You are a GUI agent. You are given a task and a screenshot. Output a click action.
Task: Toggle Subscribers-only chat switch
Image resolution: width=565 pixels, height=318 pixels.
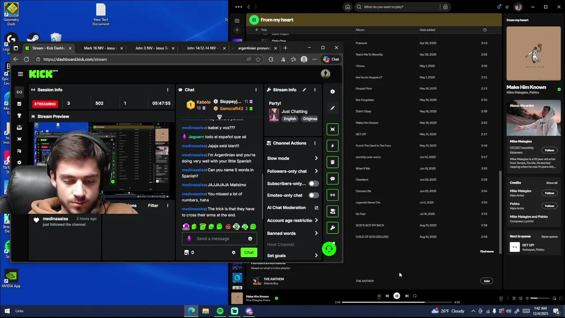[x=313, y=183]
